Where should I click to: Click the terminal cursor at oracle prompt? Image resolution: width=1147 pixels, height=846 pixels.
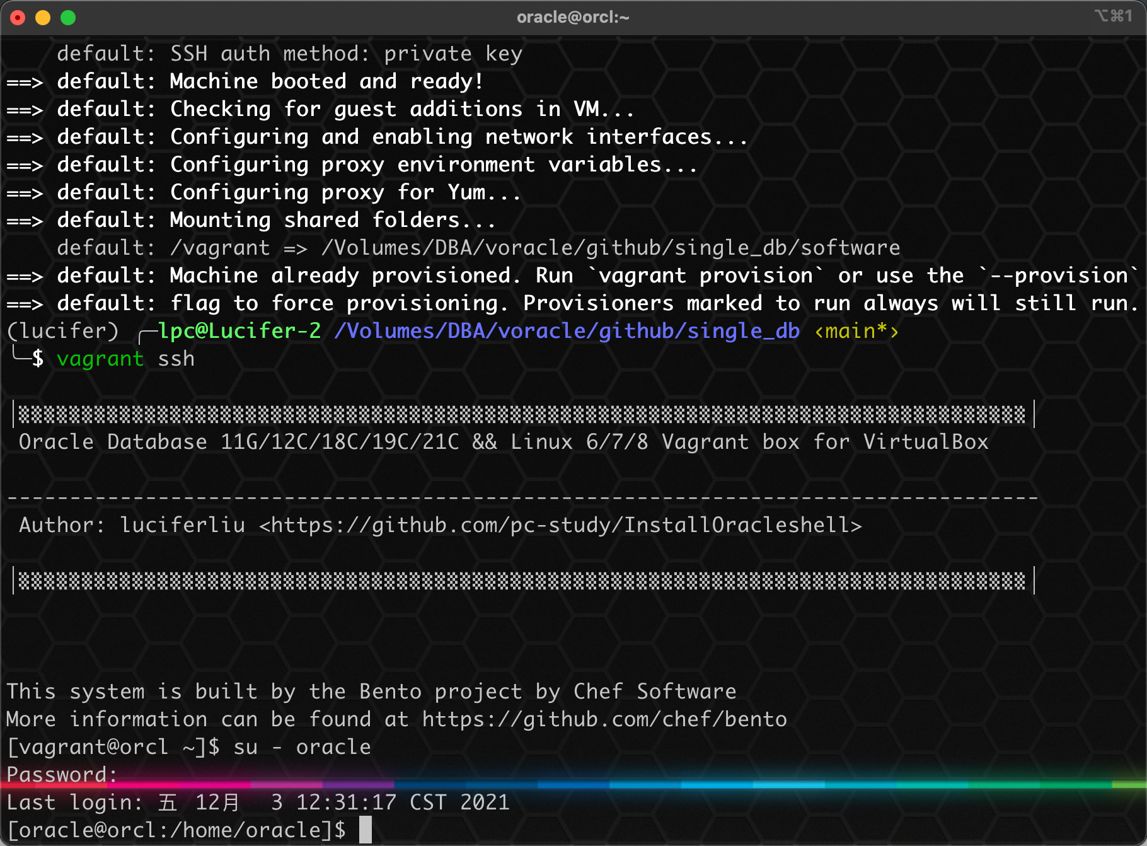point(366,830)
